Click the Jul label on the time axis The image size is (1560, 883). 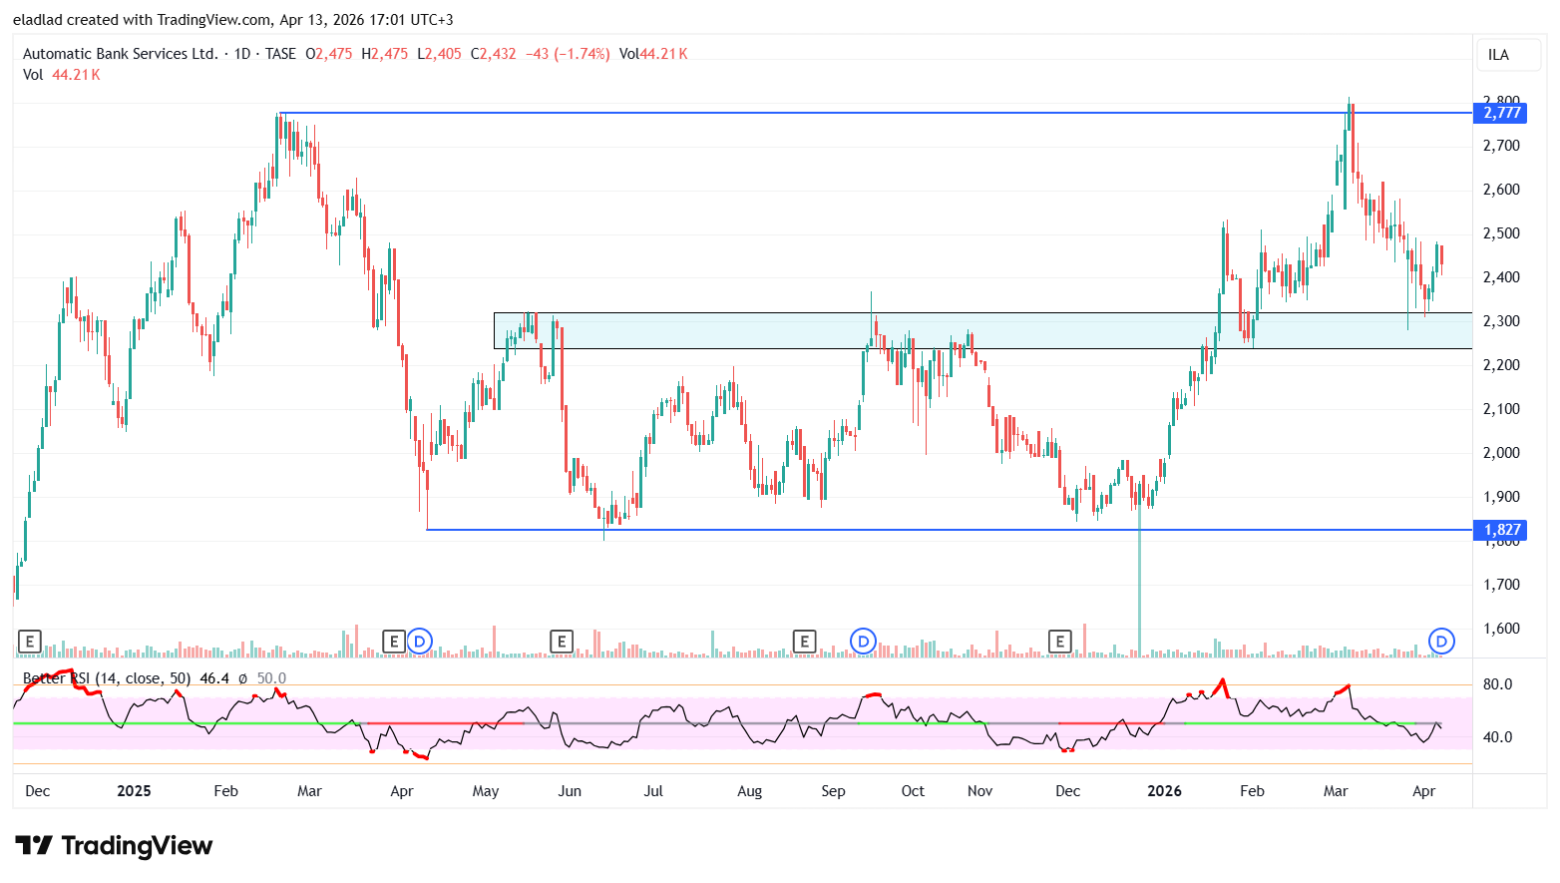point(653,791)
